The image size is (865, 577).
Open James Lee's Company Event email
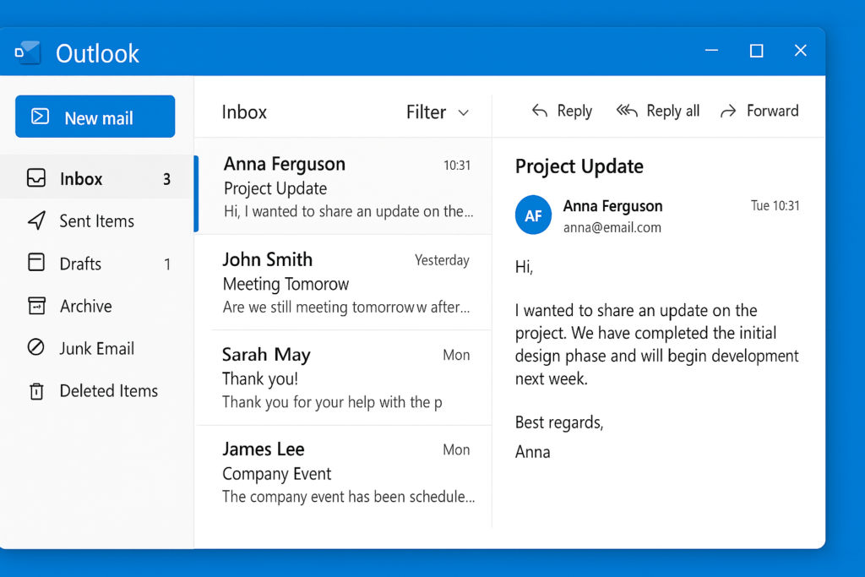(343, 473)
